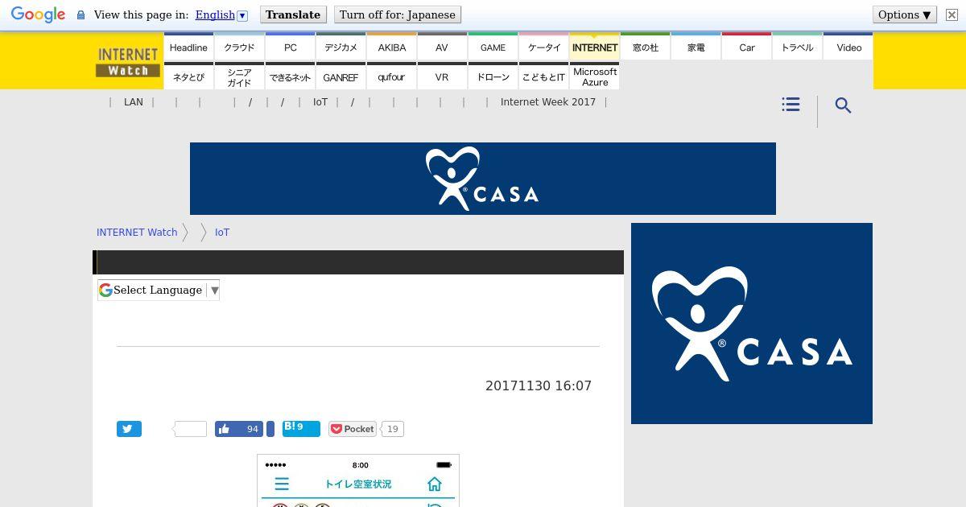The width and height of the screenshot is (966, 507).
Task: Open the Options dropdown in translate bar
Action: [905, 14]
